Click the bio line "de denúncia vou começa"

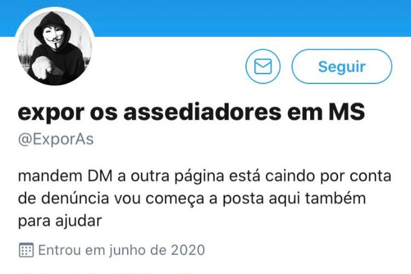point(192,199)
